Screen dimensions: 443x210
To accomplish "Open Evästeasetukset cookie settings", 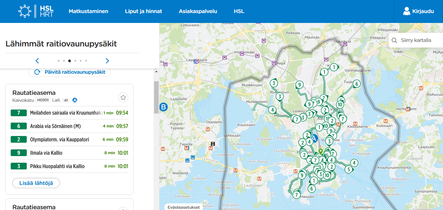I will coord(184,207).
